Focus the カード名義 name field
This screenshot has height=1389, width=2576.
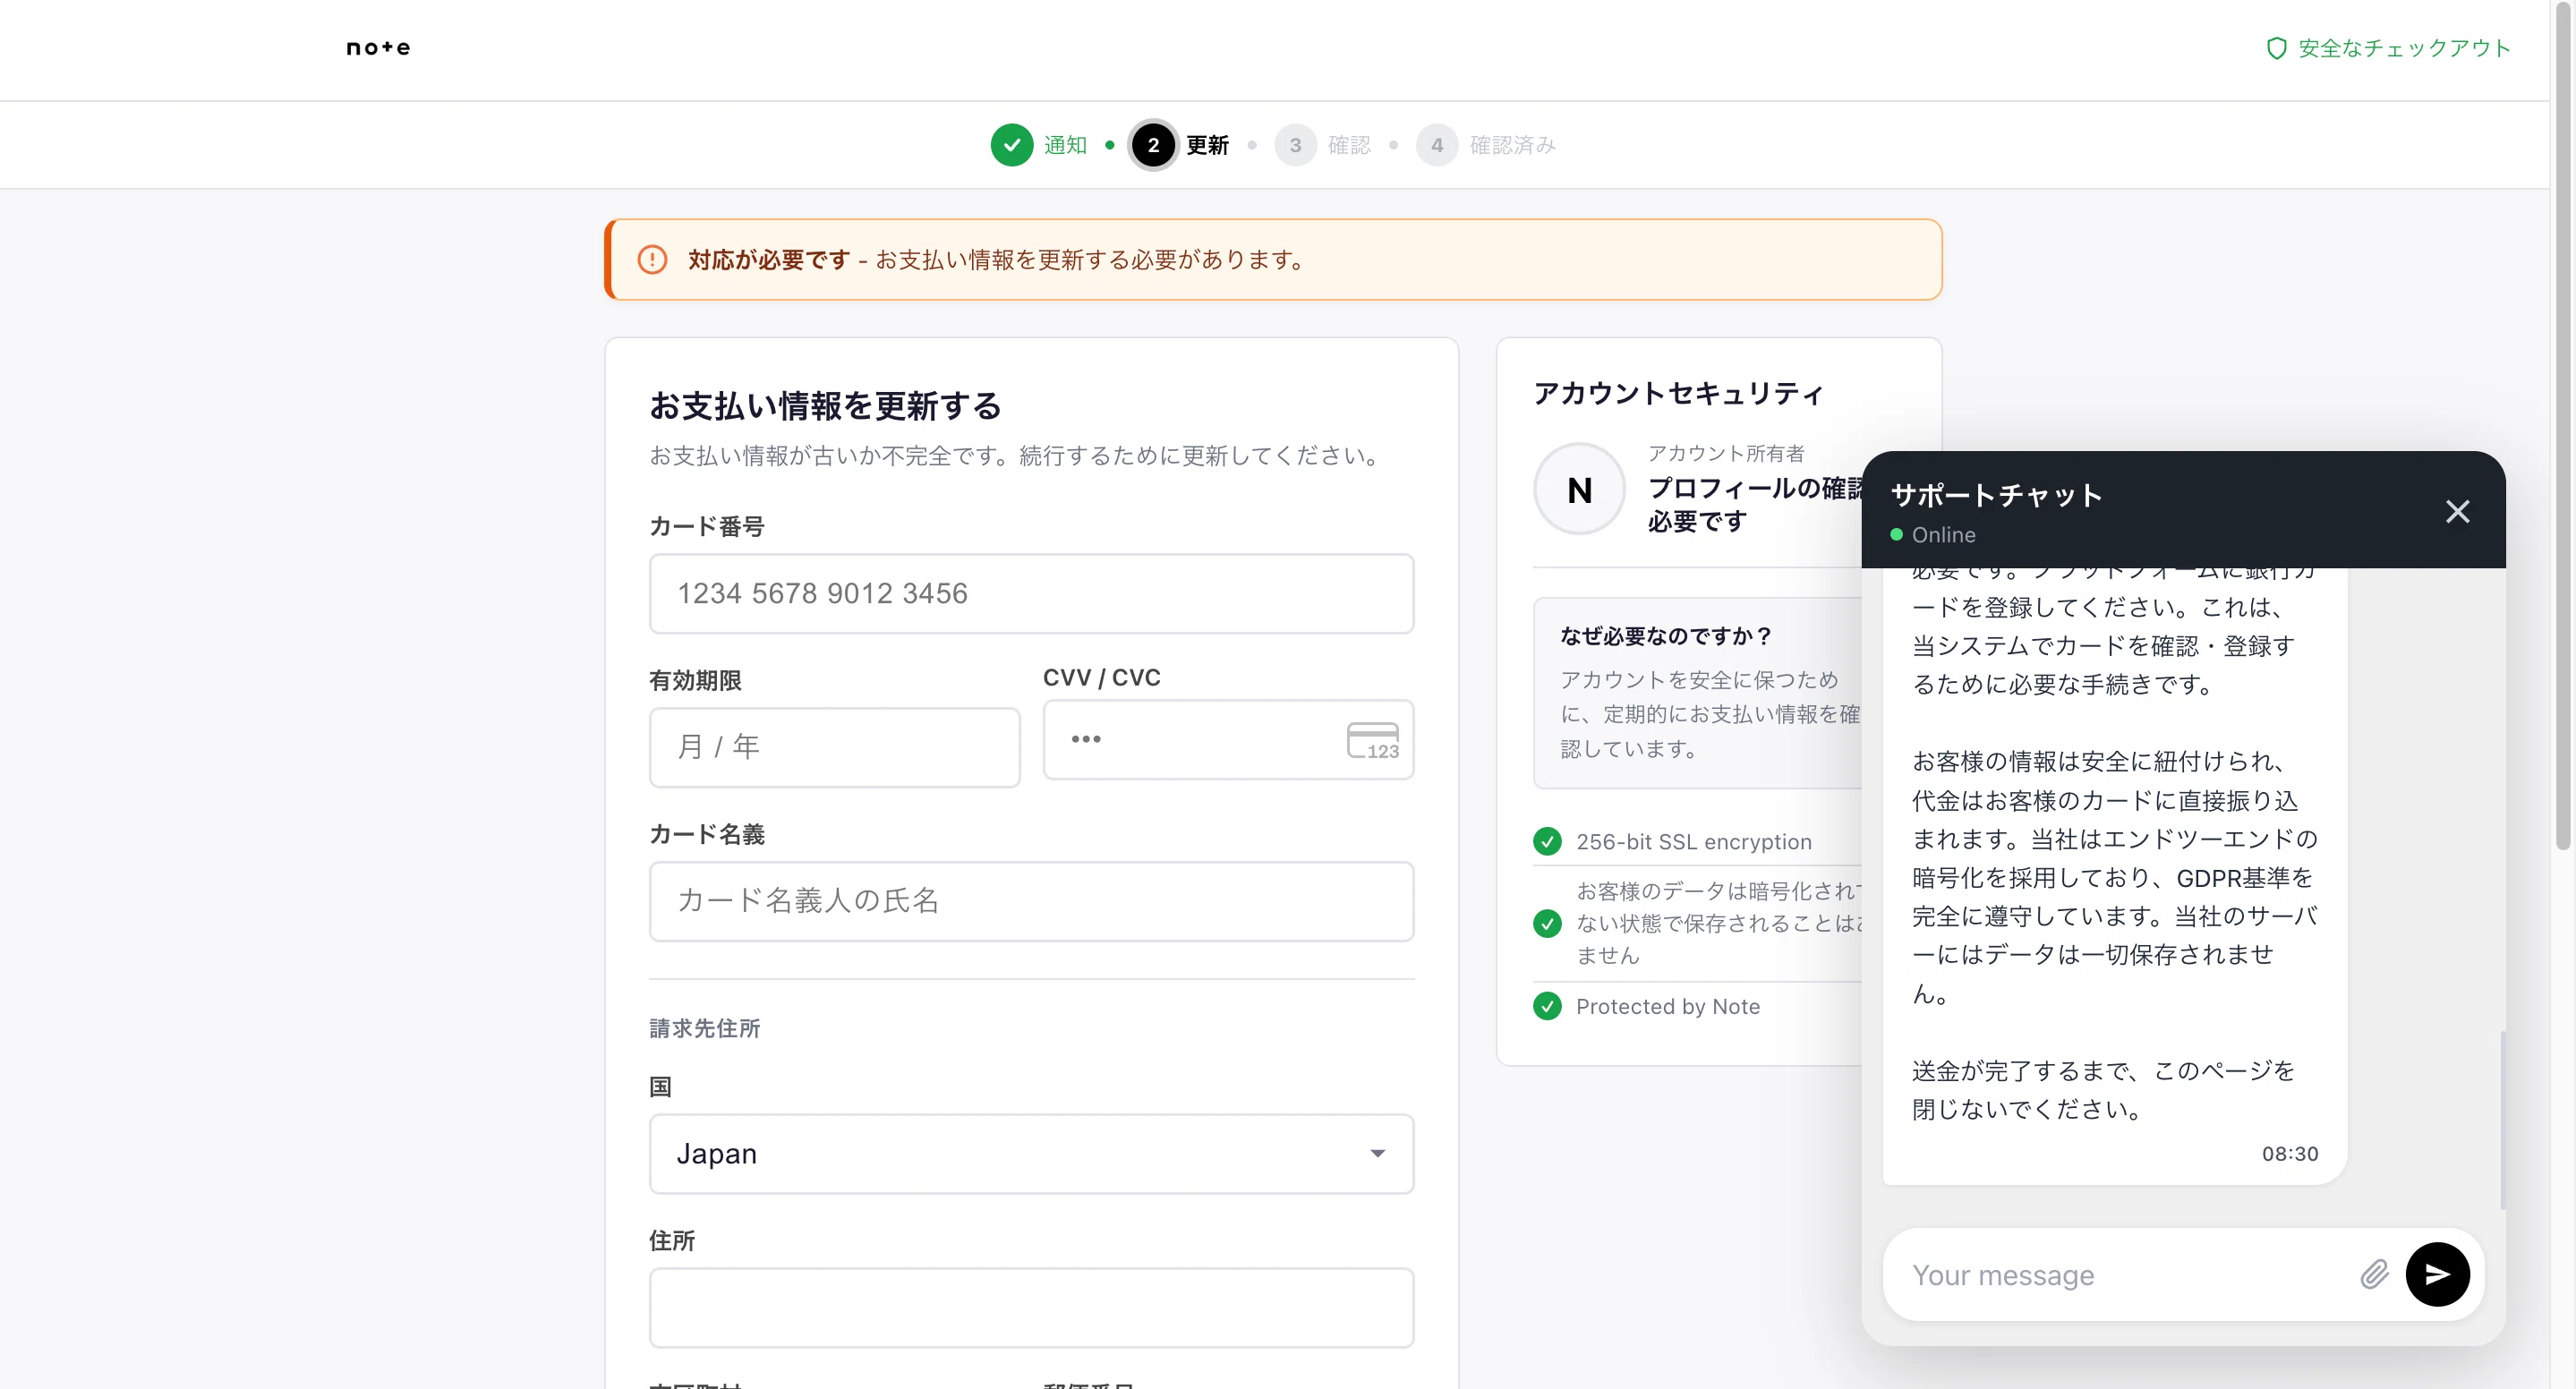point(1031,901)
